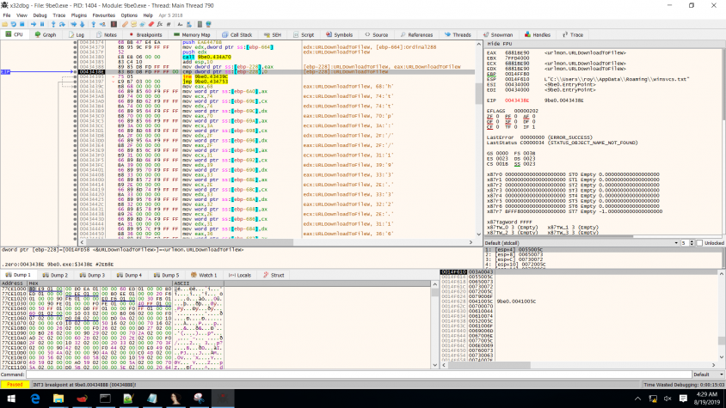The image size is (726, 408).
Task: Click the Step into toolbar icon
Action: pyautogui.click(x=53, y=24)
